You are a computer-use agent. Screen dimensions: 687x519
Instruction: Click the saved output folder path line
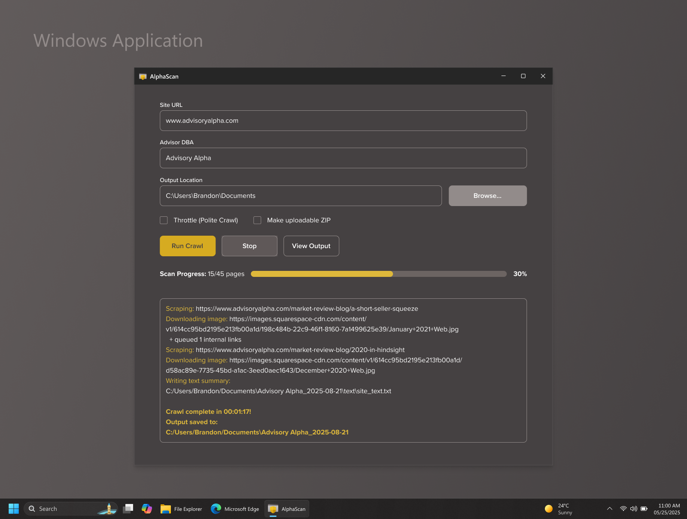click(257, 432)
